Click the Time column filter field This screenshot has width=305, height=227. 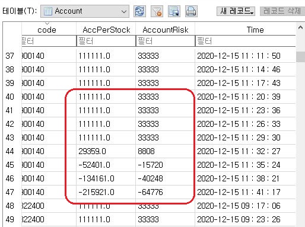tap(245, 41)
